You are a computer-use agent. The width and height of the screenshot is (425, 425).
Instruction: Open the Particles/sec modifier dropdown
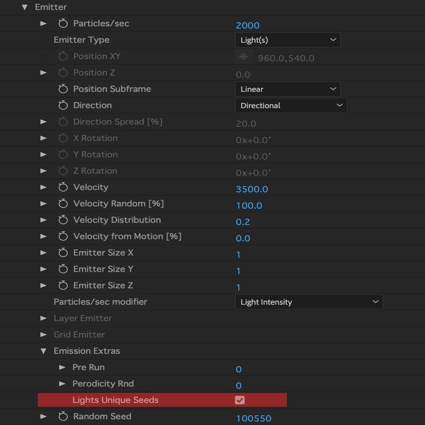click(309, 302)
